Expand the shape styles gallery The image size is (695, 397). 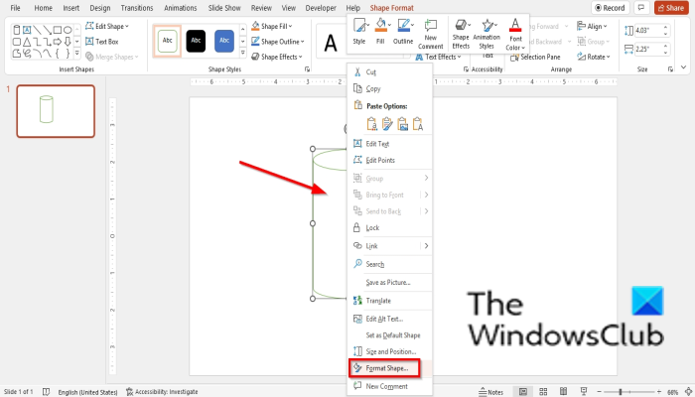(x=243, y=54)
